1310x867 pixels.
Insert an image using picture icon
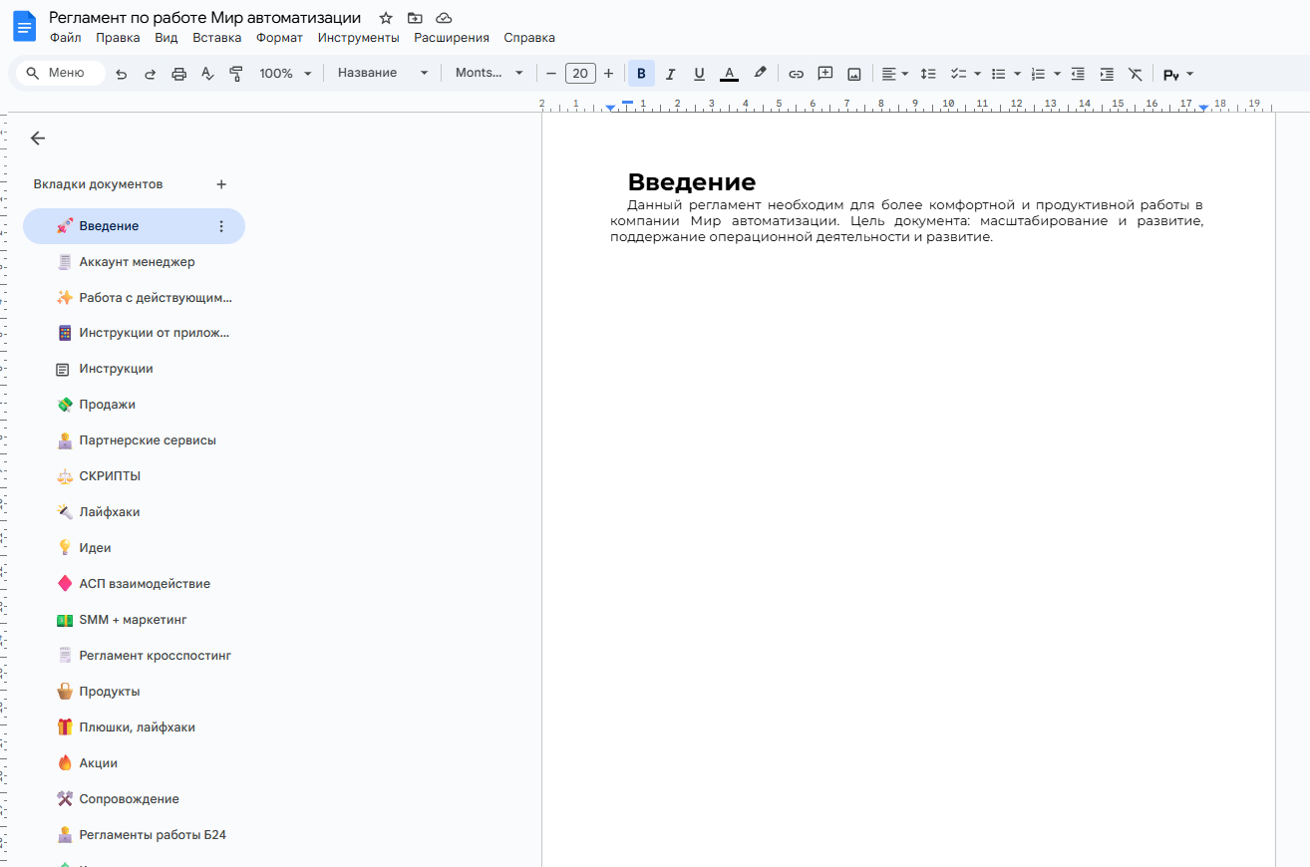pos(854,74)
